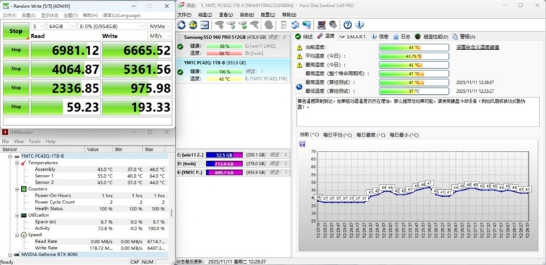Click the Stop button beside read 2336.85

(16, 87)
